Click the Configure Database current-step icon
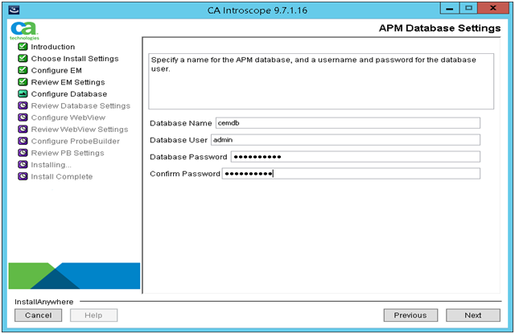 coord(23,94)
